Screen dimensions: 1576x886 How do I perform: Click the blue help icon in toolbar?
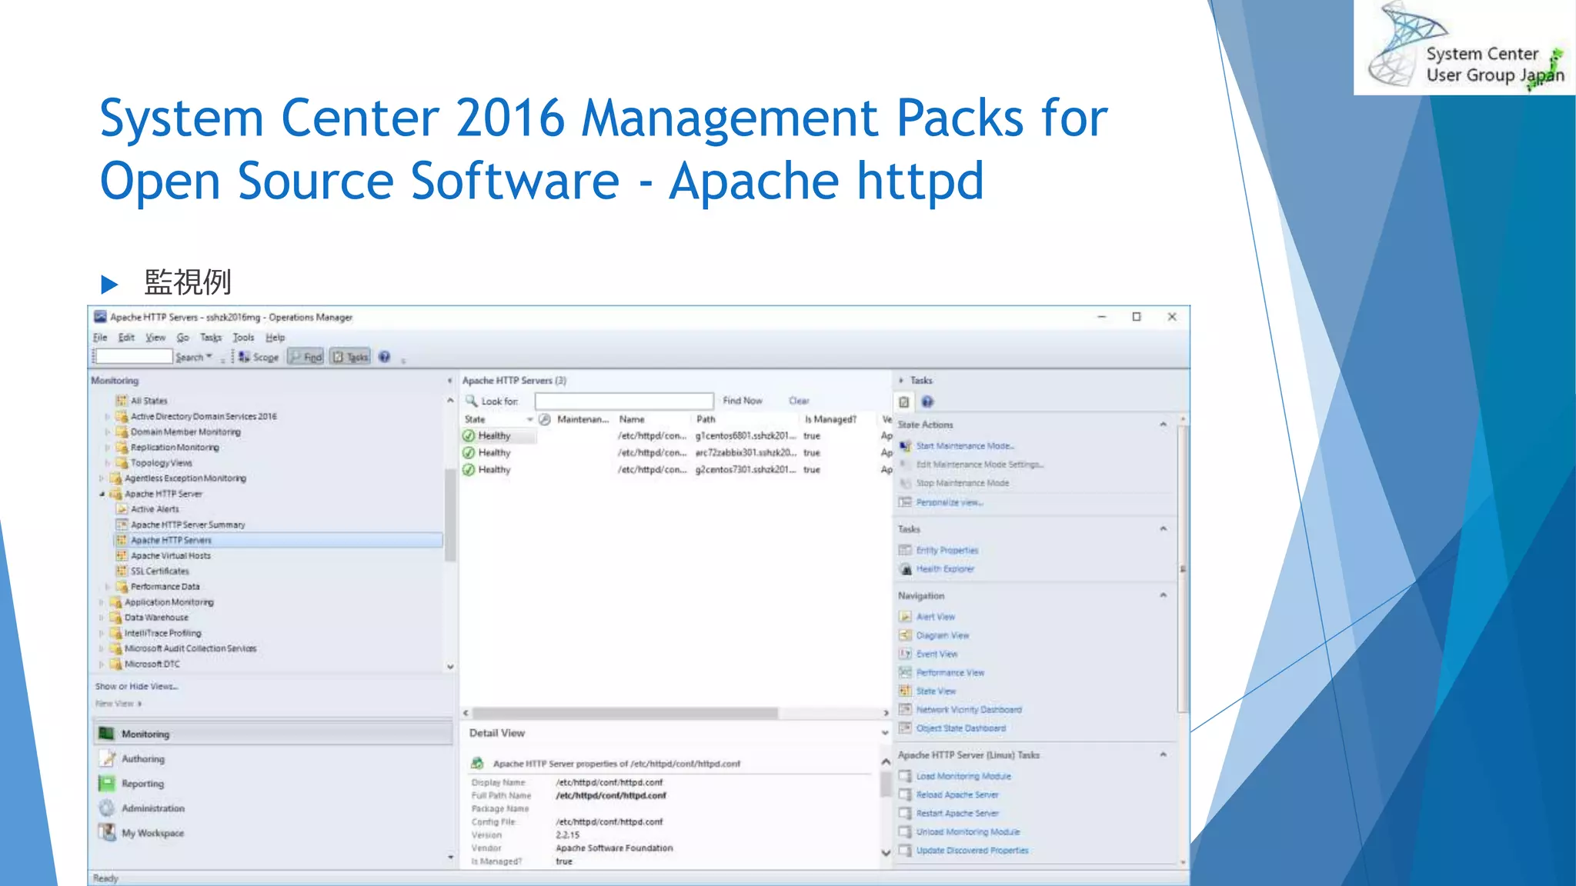click(385, 357)
